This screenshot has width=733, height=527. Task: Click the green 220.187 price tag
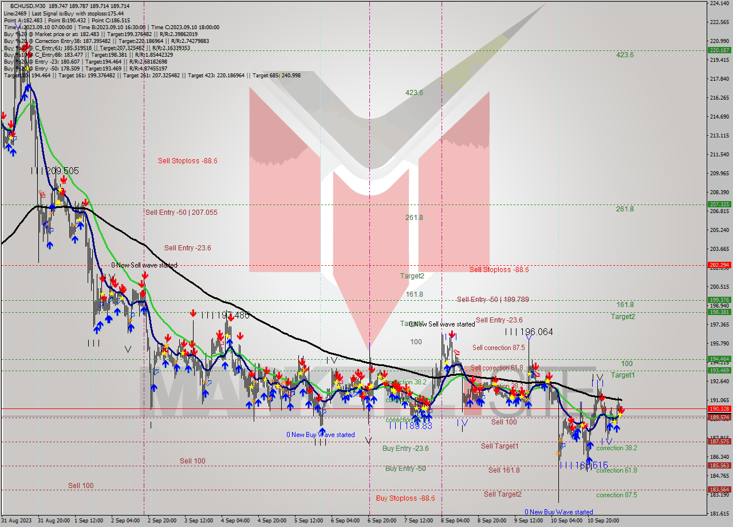pyautogui.click(x=719, y=50)
